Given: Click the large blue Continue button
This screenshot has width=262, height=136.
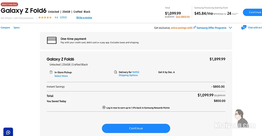Looking at the screenshot, I should click(136, 128).
